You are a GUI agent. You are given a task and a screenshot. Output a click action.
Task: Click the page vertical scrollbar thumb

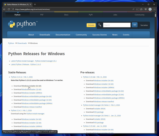point(155,15)
